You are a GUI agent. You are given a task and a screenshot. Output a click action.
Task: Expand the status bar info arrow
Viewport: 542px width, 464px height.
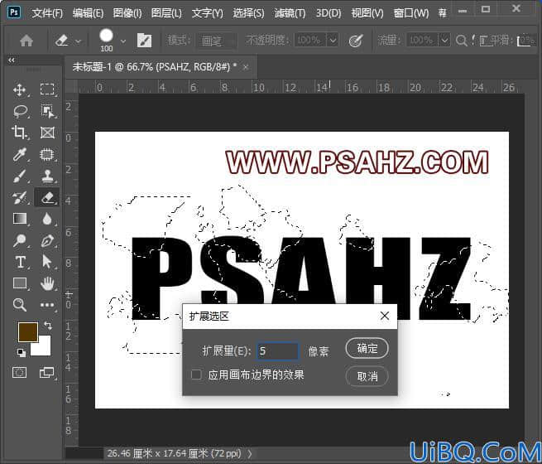pos(250,453)
